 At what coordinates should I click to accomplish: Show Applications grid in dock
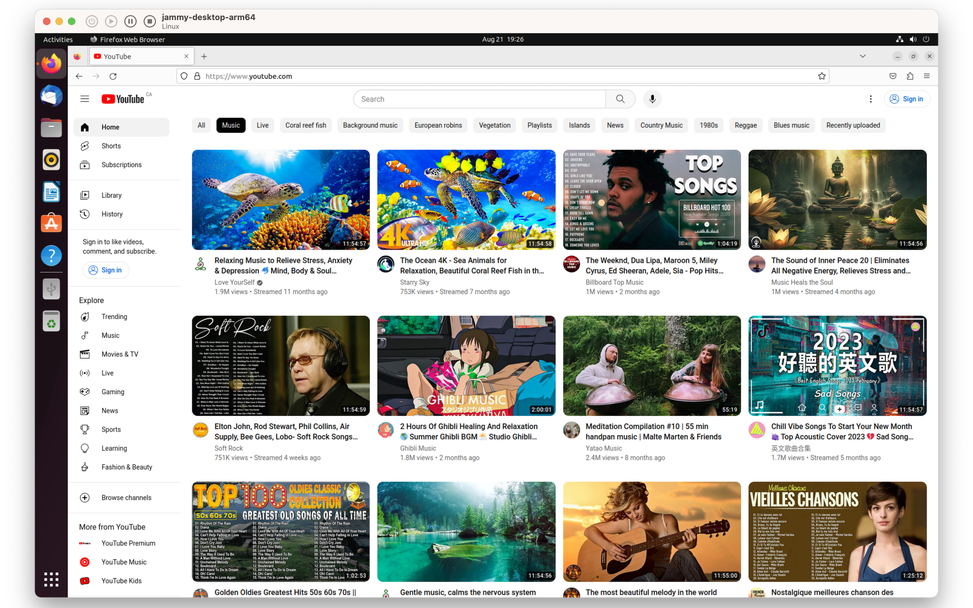(x=51, y=579)
